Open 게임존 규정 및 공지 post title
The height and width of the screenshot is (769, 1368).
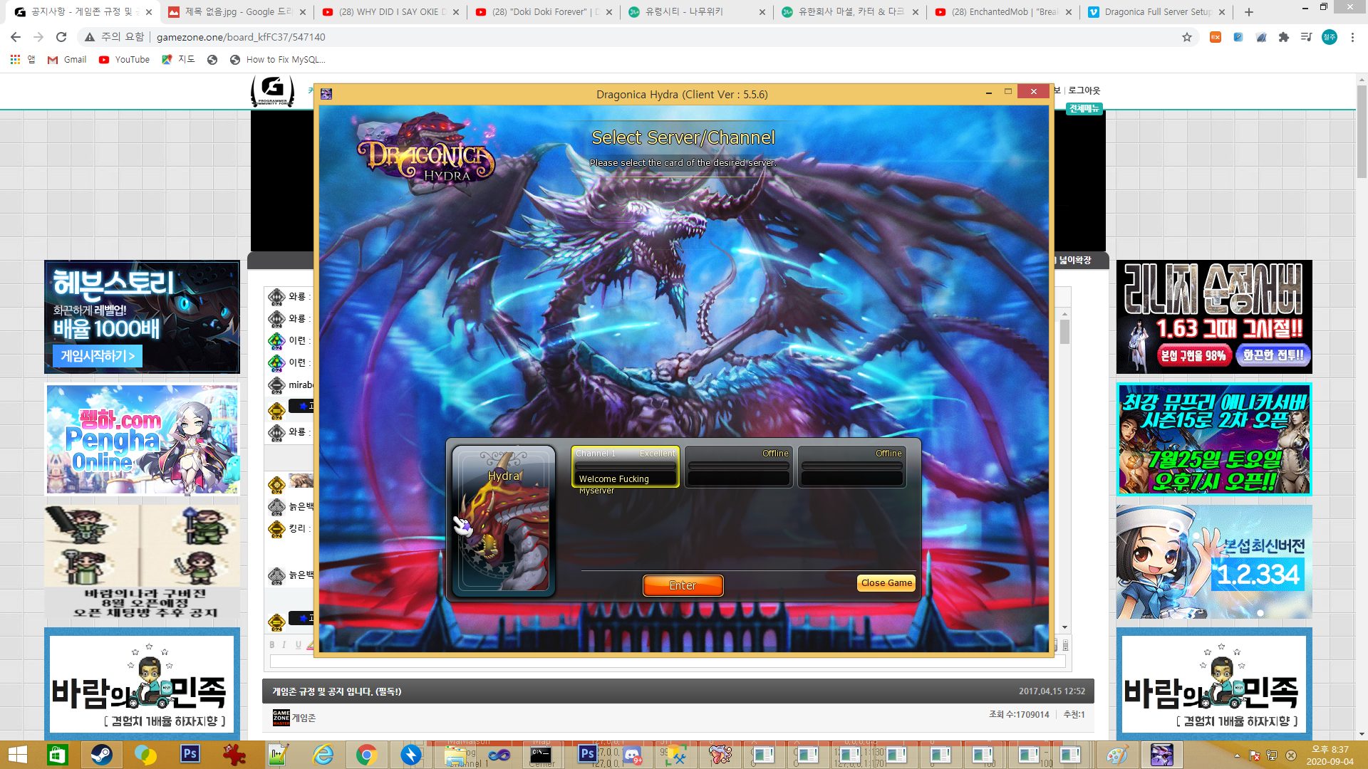(336, 691)
